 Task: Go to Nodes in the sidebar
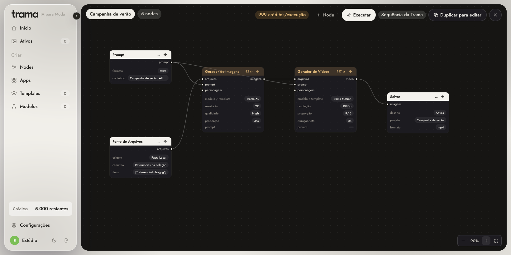point(41,67)
